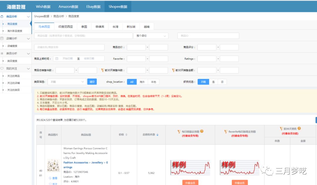Collapse the 店铺分析 sidebar section
The height and width of the screenshot is (185, 317).
[28, 38]
